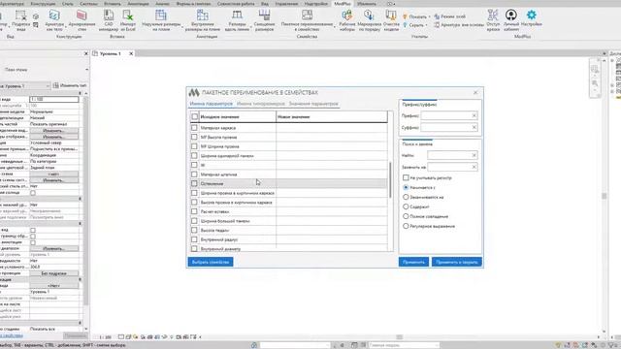Run 'Наружные размеры на плане' tool

tap(161, 20)
